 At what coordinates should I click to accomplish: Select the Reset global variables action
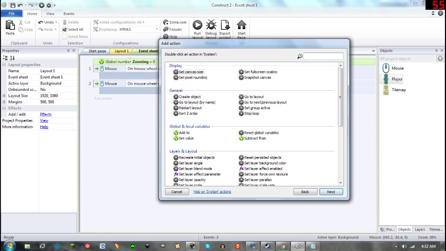pyautogui.click(x=259, y=133)
